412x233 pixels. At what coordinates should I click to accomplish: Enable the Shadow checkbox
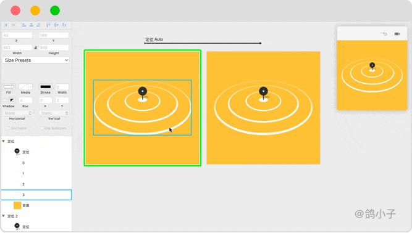5,100
